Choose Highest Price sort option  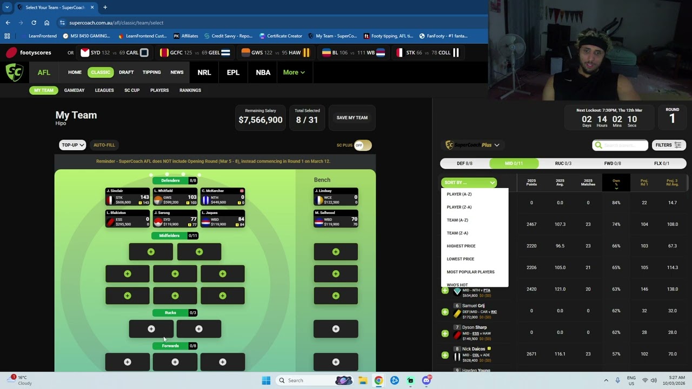[x=461, y=246]
